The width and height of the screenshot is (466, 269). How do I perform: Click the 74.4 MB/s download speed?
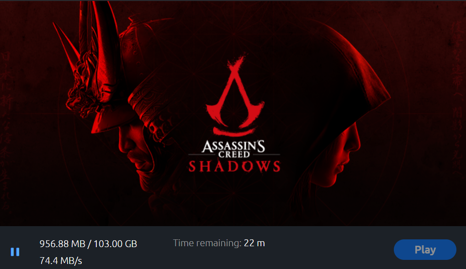[x=61, y=261]
